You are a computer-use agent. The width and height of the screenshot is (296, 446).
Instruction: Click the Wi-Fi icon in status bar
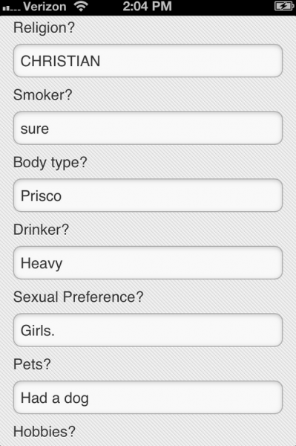pyautogui.click(x=81, y=6)
